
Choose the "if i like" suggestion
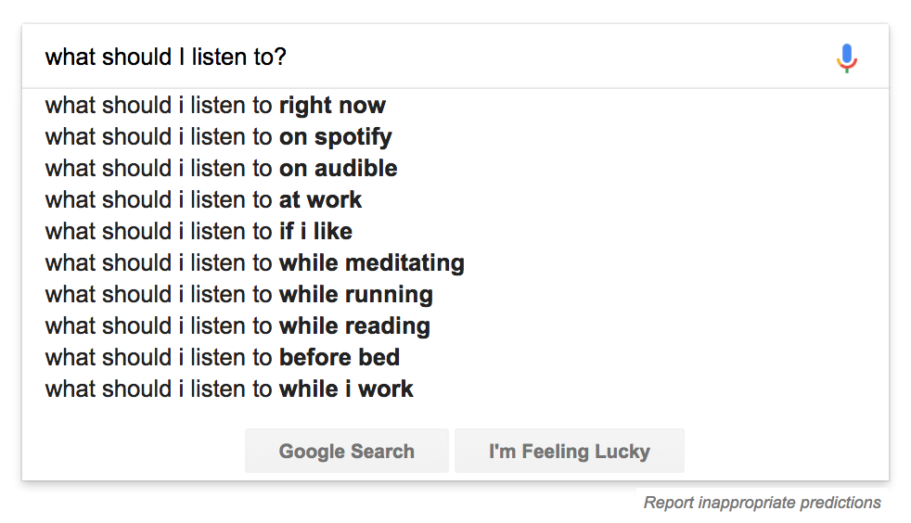coord(199,232)
